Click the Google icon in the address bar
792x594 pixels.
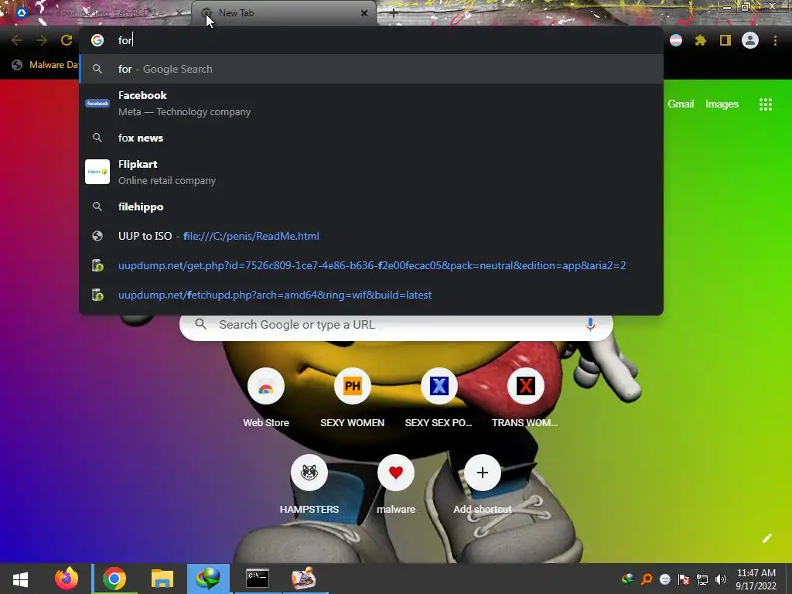click(97, 40)
